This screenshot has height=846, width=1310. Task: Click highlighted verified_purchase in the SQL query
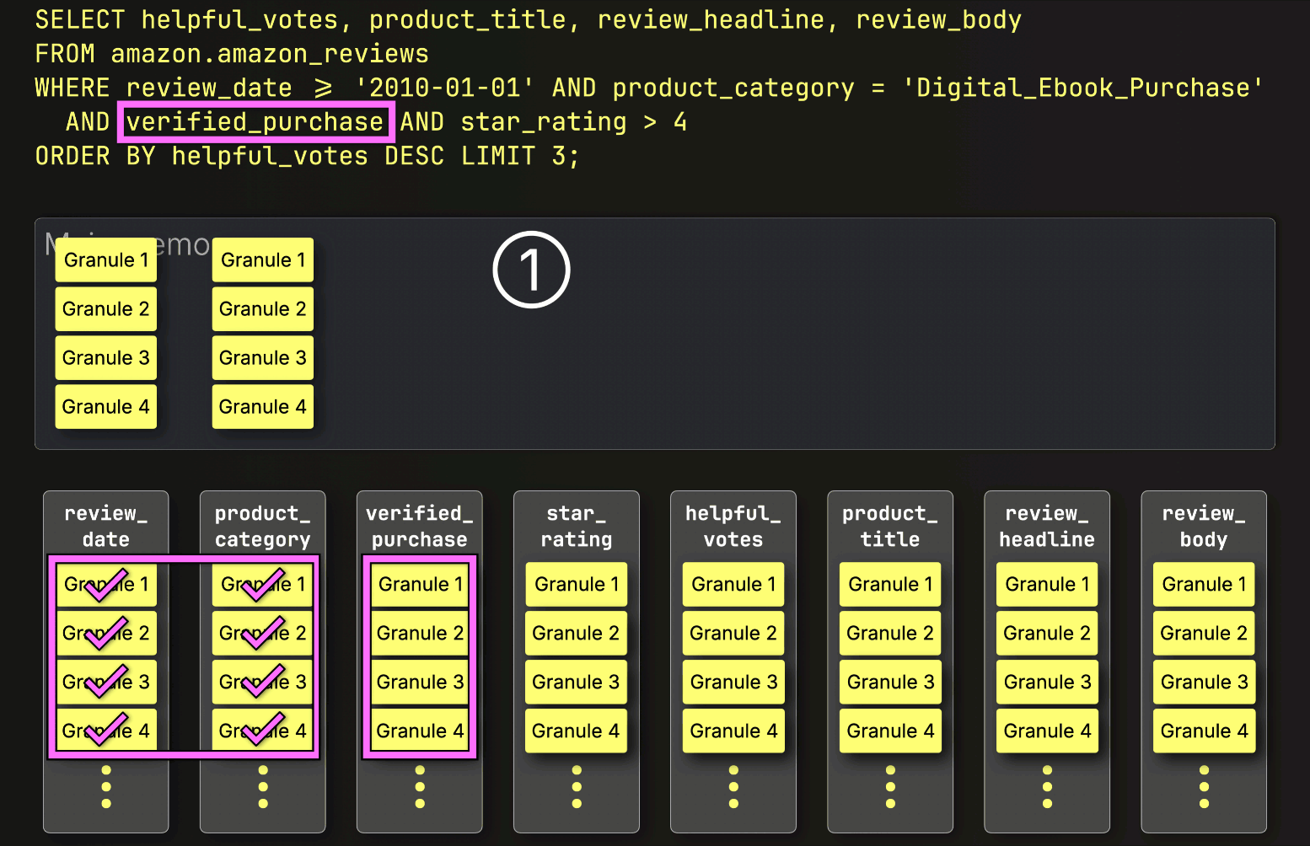(255, 122)
